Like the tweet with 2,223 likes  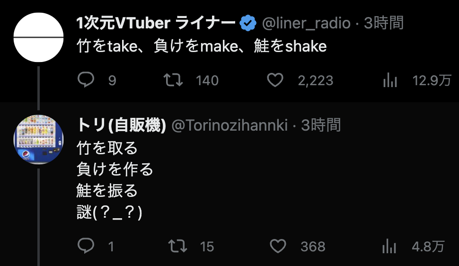275,80
